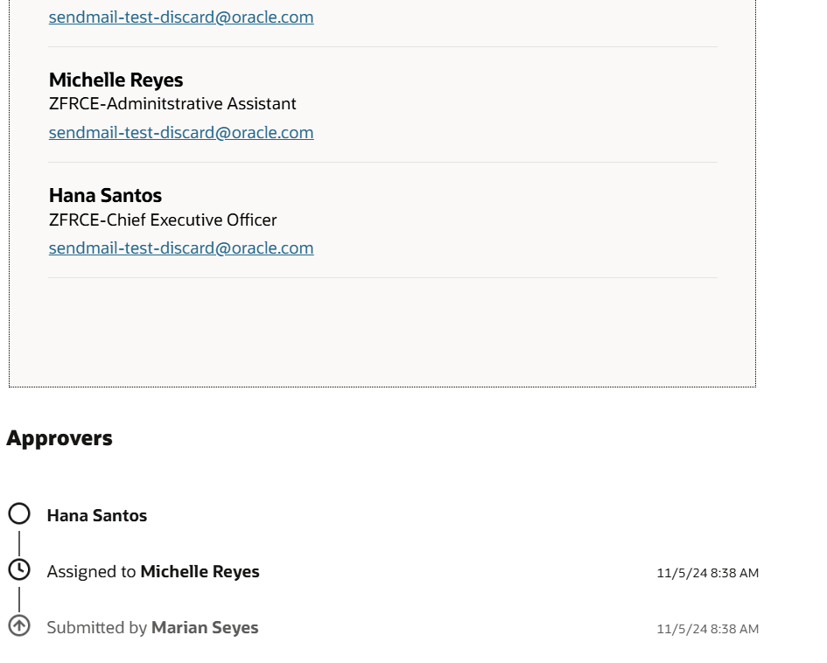This screenshot has height=663, width=827.
Task: Click the timestamp on the Submitted by row
Action: (708, 629)
